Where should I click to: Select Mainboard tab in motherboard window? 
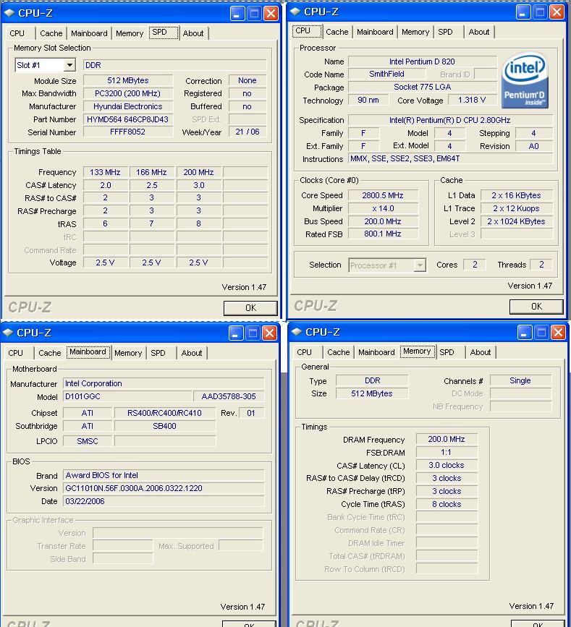tap(88, 352)
